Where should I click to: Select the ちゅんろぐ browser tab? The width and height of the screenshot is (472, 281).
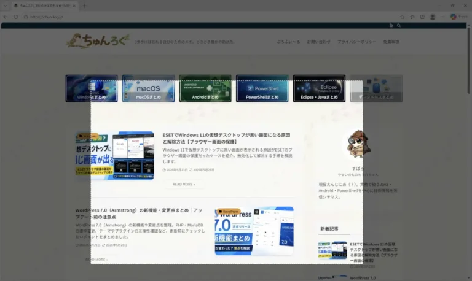coord(44,6)
